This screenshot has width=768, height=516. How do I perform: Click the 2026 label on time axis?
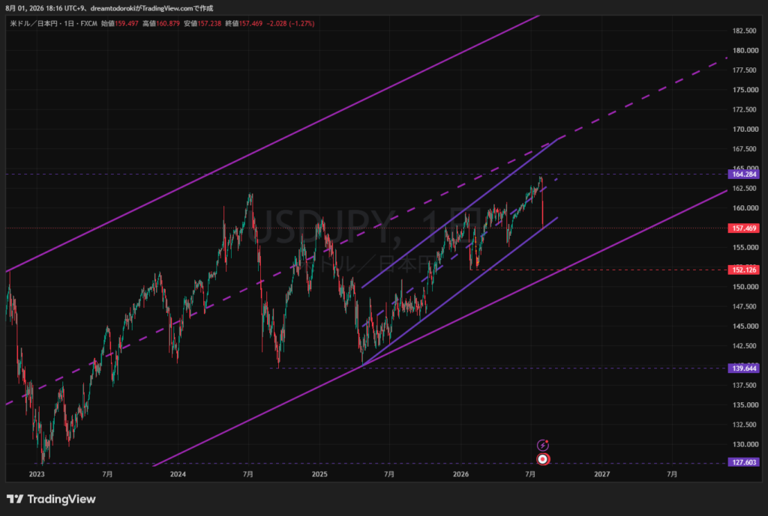[461, 474]
